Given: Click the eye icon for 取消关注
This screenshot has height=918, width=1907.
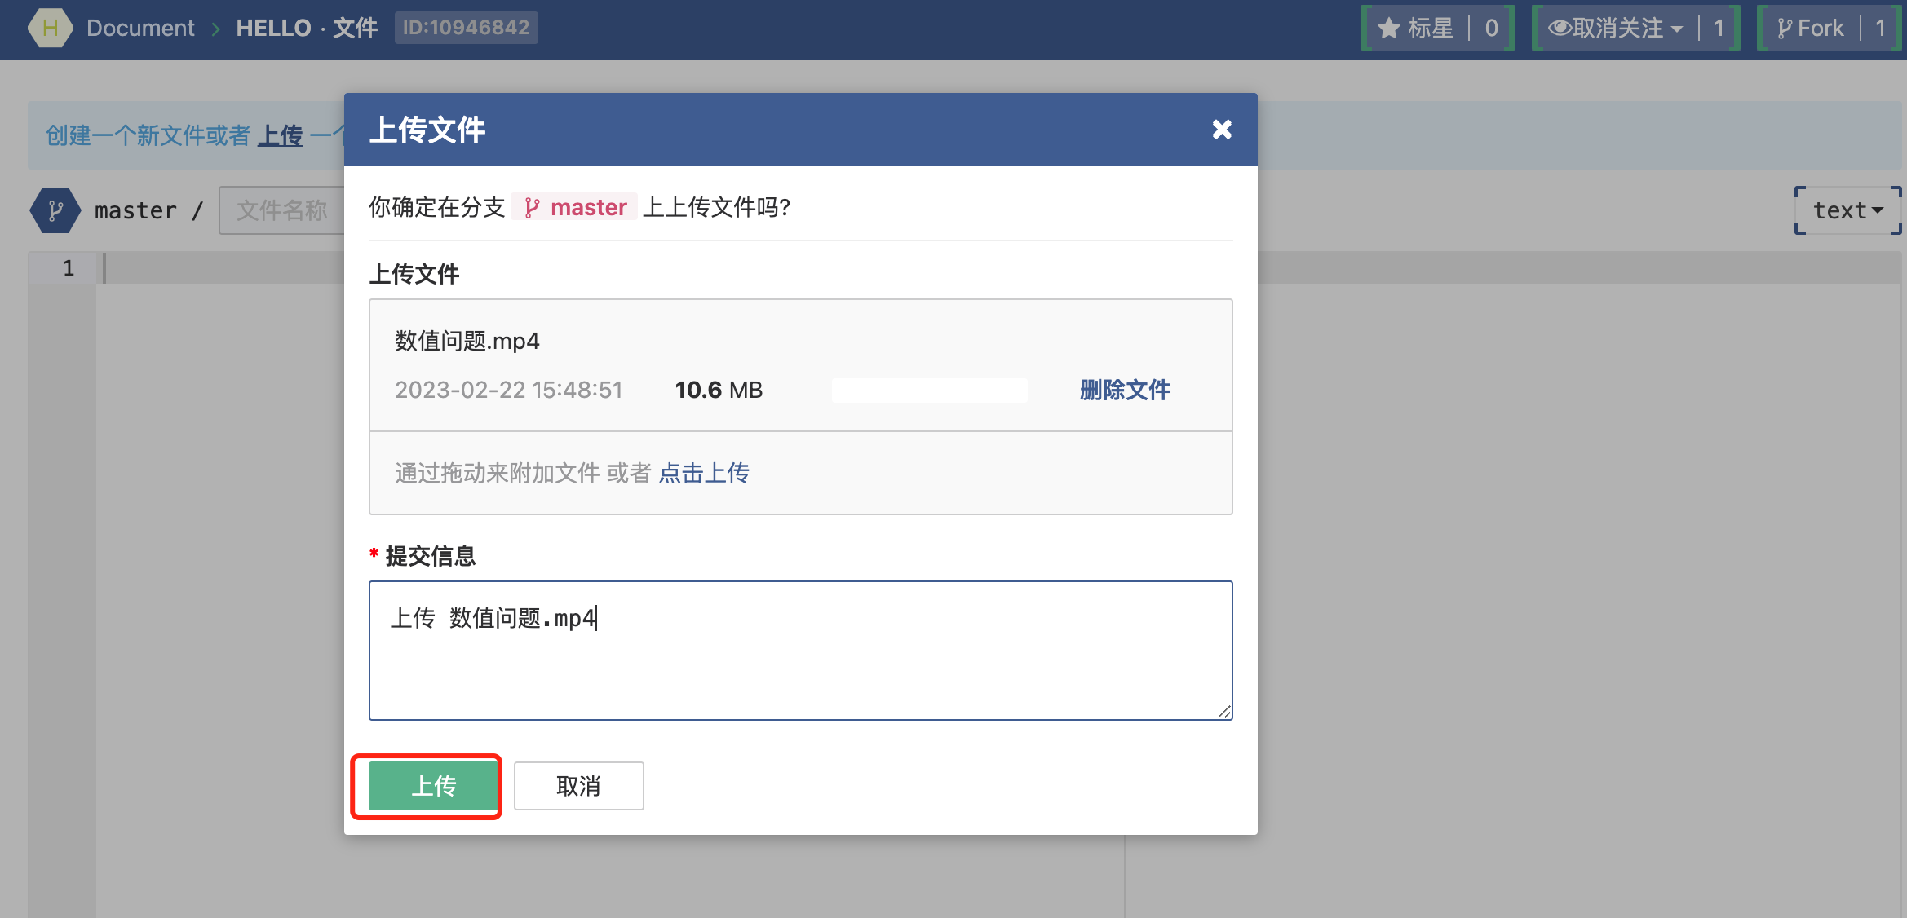Looking at the screenshot, I should pos(1559,29).
